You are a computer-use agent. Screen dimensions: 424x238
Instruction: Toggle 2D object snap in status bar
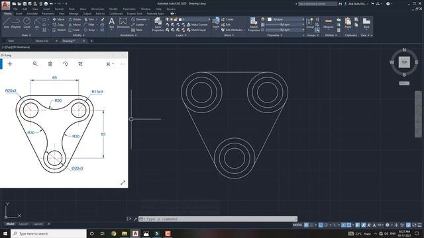pos(349,225)
